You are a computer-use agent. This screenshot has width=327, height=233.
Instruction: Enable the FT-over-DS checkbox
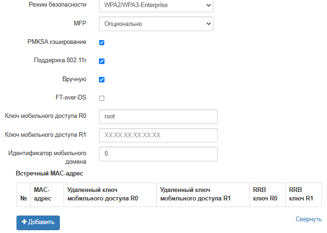(102, 98)
